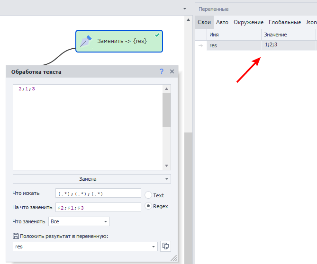Click the green checkmark on Заменить block
Image resolution: width=317 pixels, height=264 pixels.
click(157, 35)
